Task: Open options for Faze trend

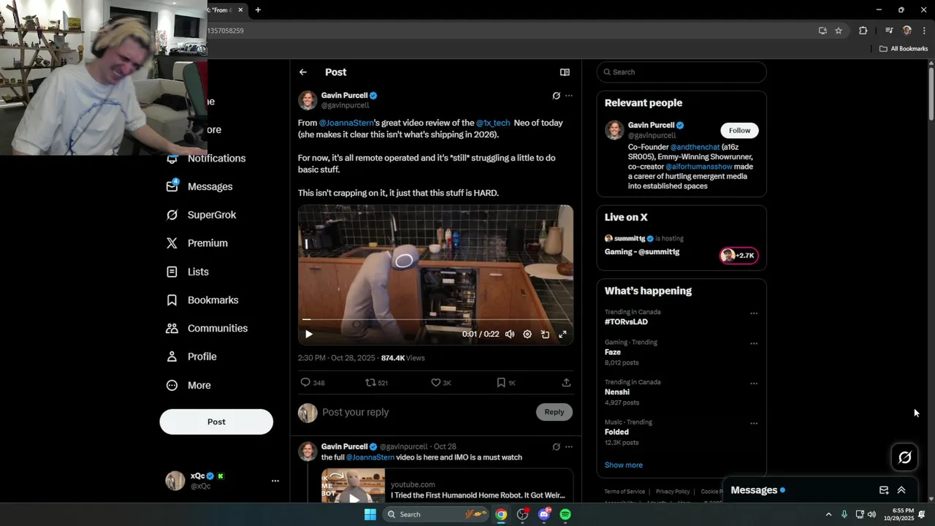Action: click(x=754, y=343)
